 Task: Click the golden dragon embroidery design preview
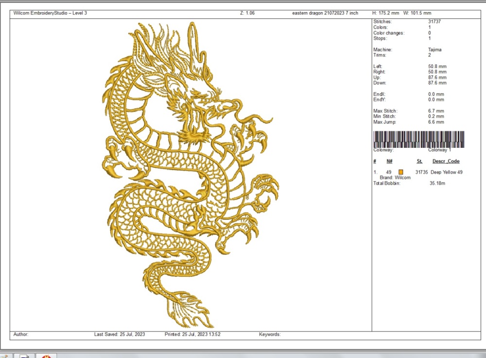(x=191, y=175)
